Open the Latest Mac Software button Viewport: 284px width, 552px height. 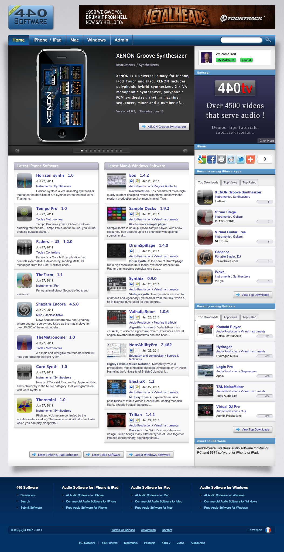[104, 455]
